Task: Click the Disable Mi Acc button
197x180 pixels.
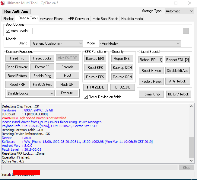Action: pos(177,71)
